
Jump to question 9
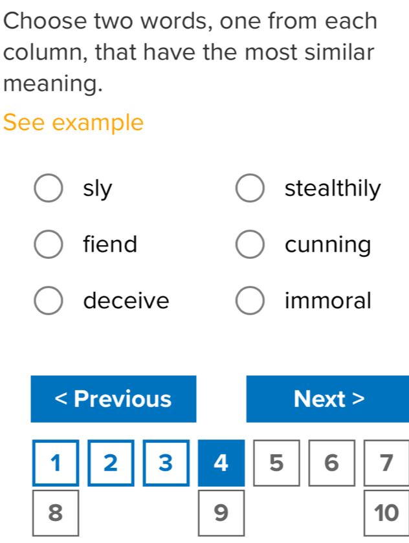(221, 513)
